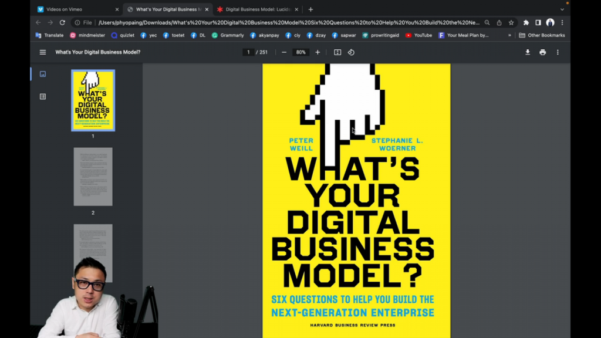Viewport: 601px width, 338px height.
Task: Open the sapwar bookmark
Action: (x=344, y=35)
